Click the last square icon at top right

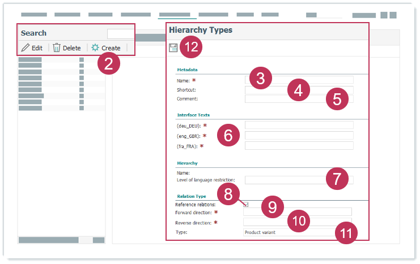point(393,15)
